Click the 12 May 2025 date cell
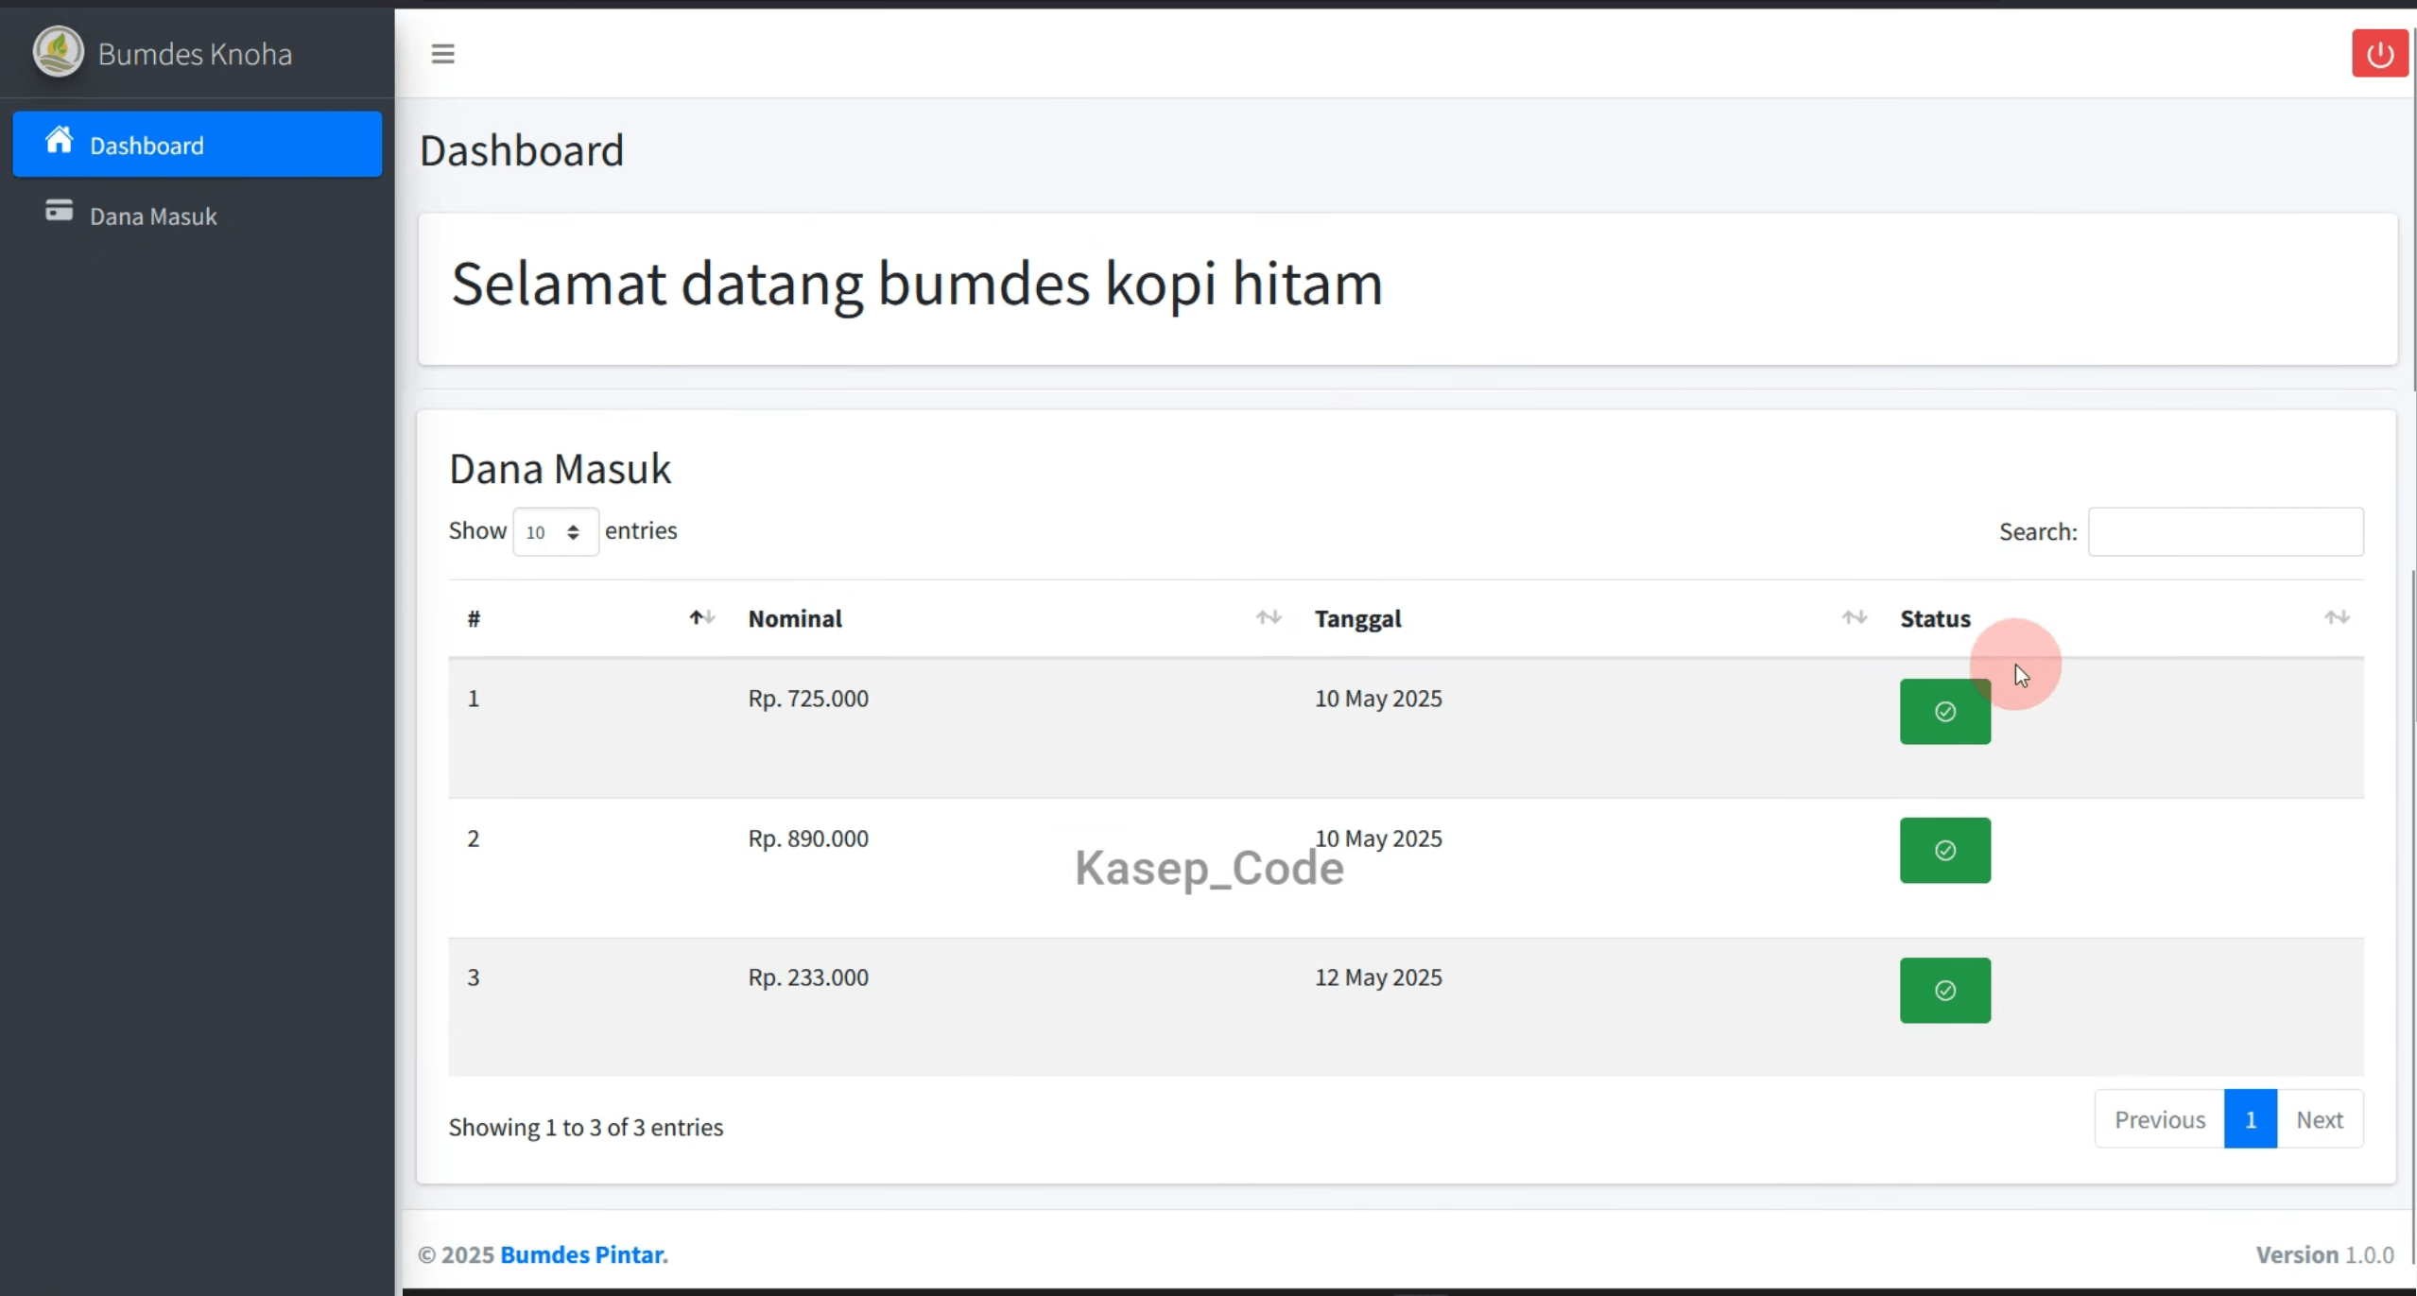Viewport: 2417px width, 1296px height. click(1378, 977)
